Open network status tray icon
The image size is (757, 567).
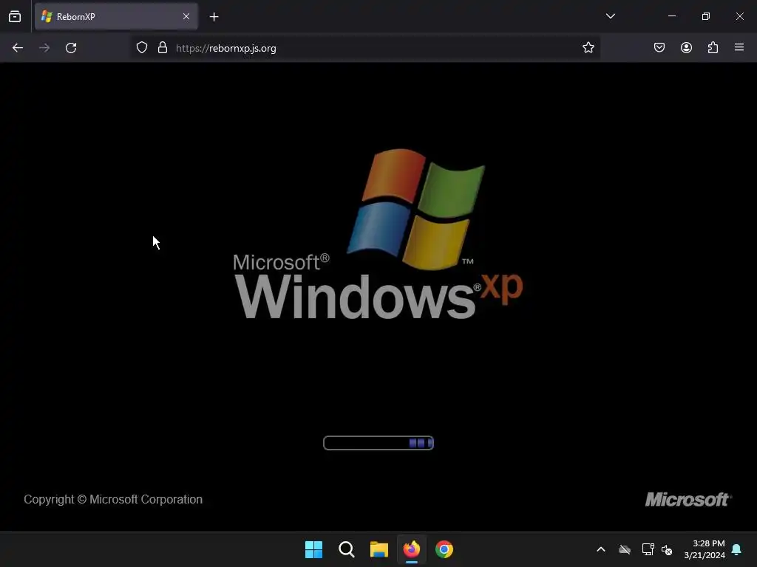(x=648, y=549)
